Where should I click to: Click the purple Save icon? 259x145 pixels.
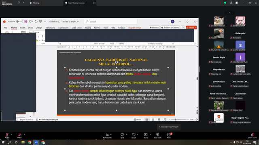pos(26,21)
